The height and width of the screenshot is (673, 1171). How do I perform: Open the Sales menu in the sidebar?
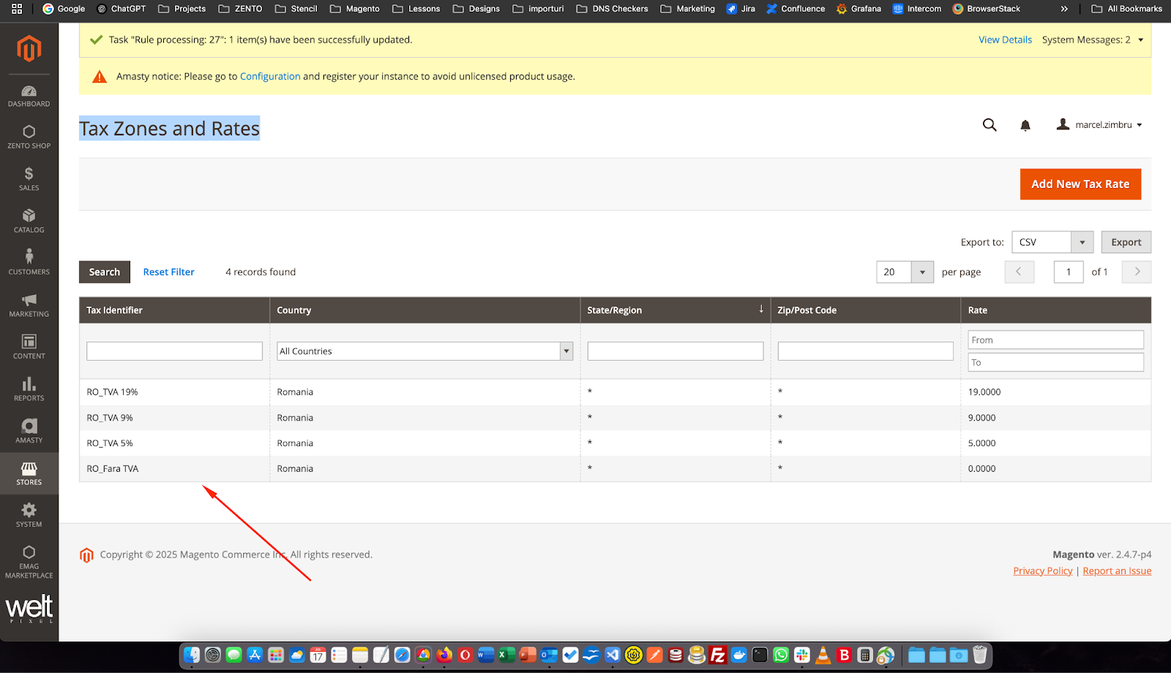[29, 179]
